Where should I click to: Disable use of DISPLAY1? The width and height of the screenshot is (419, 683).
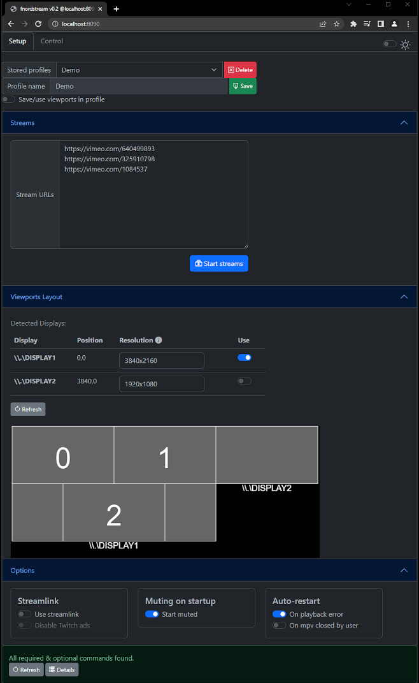point(245,358)
